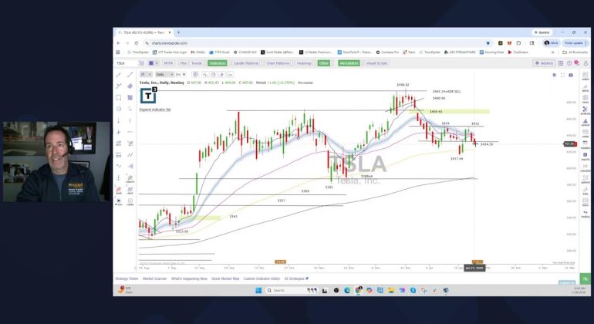Click the Windows taskbar Search box
The image size is (594, 324).
coord(284,290)
